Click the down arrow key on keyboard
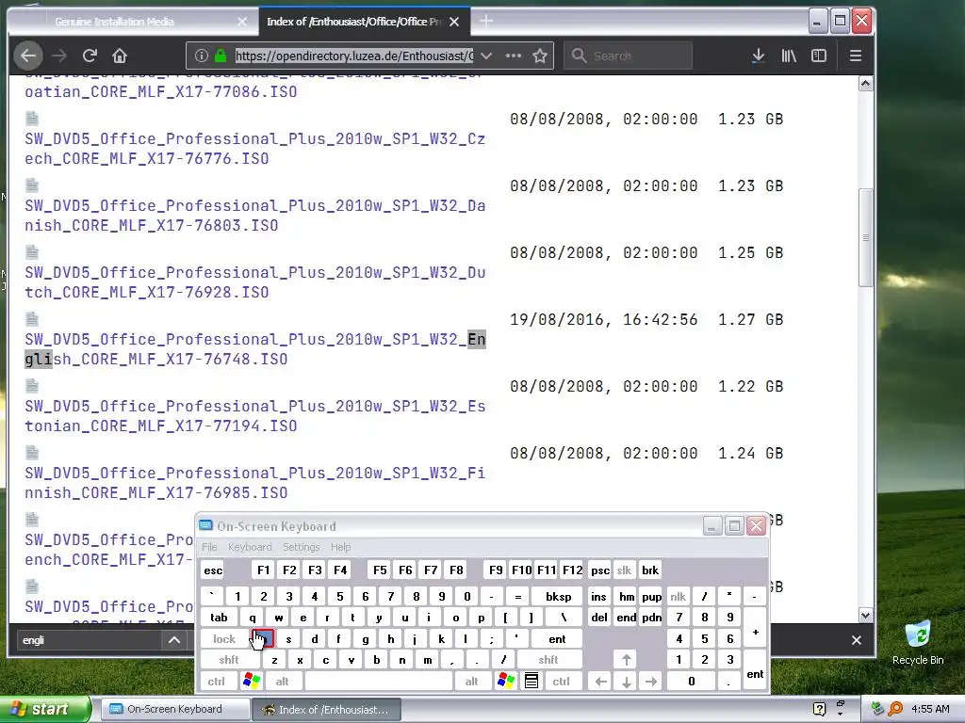 click(626, 682)
